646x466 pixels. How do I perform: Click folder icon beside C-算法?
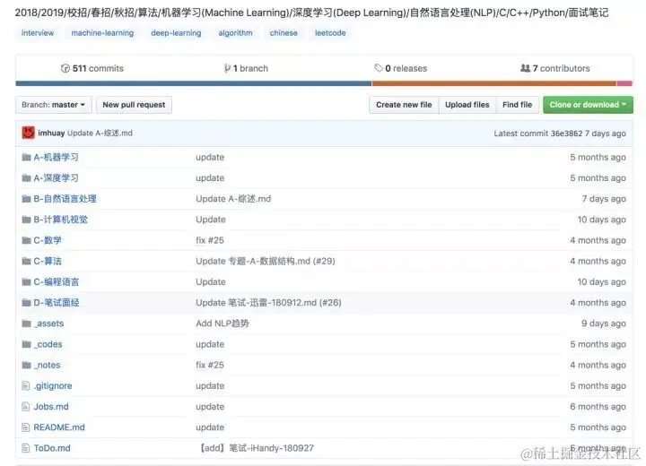(x=26, y=261)
